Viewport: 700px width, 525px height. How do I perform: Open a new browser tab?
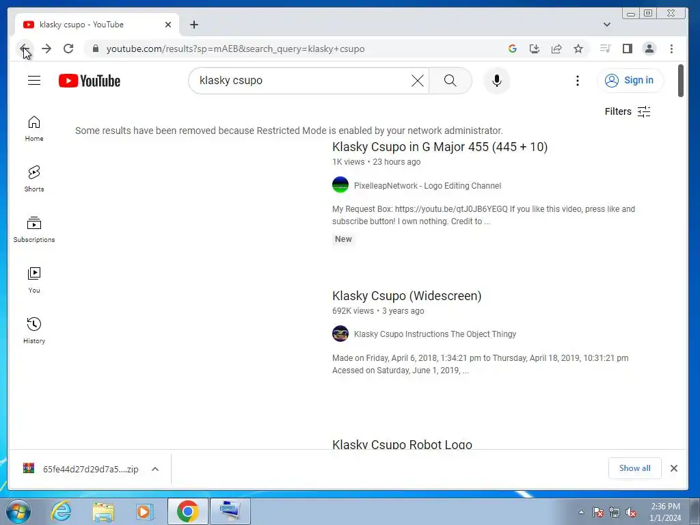point(193,25)
